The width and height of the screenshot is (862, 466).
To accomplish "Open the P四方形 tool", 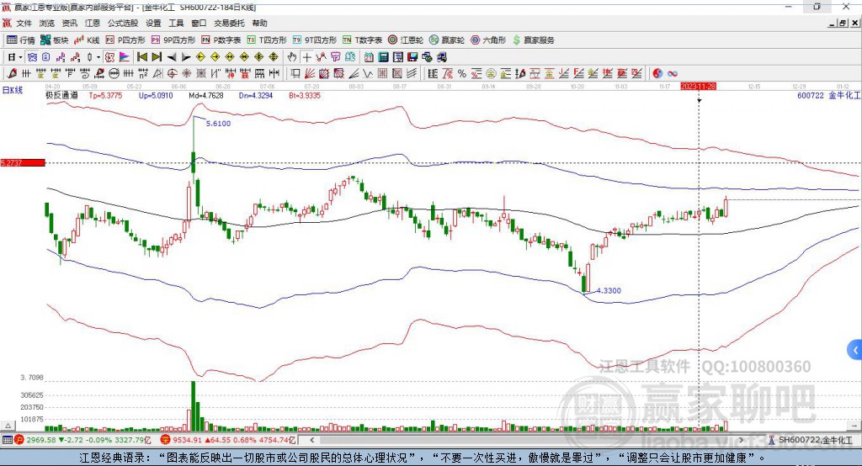I will (125, 40).
